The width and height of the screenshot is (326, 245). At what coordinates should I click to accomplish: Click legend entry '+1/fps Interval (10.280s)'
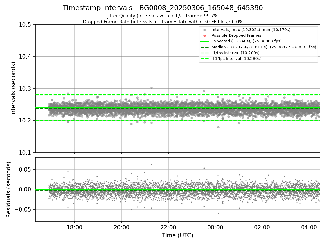point(236,59)
